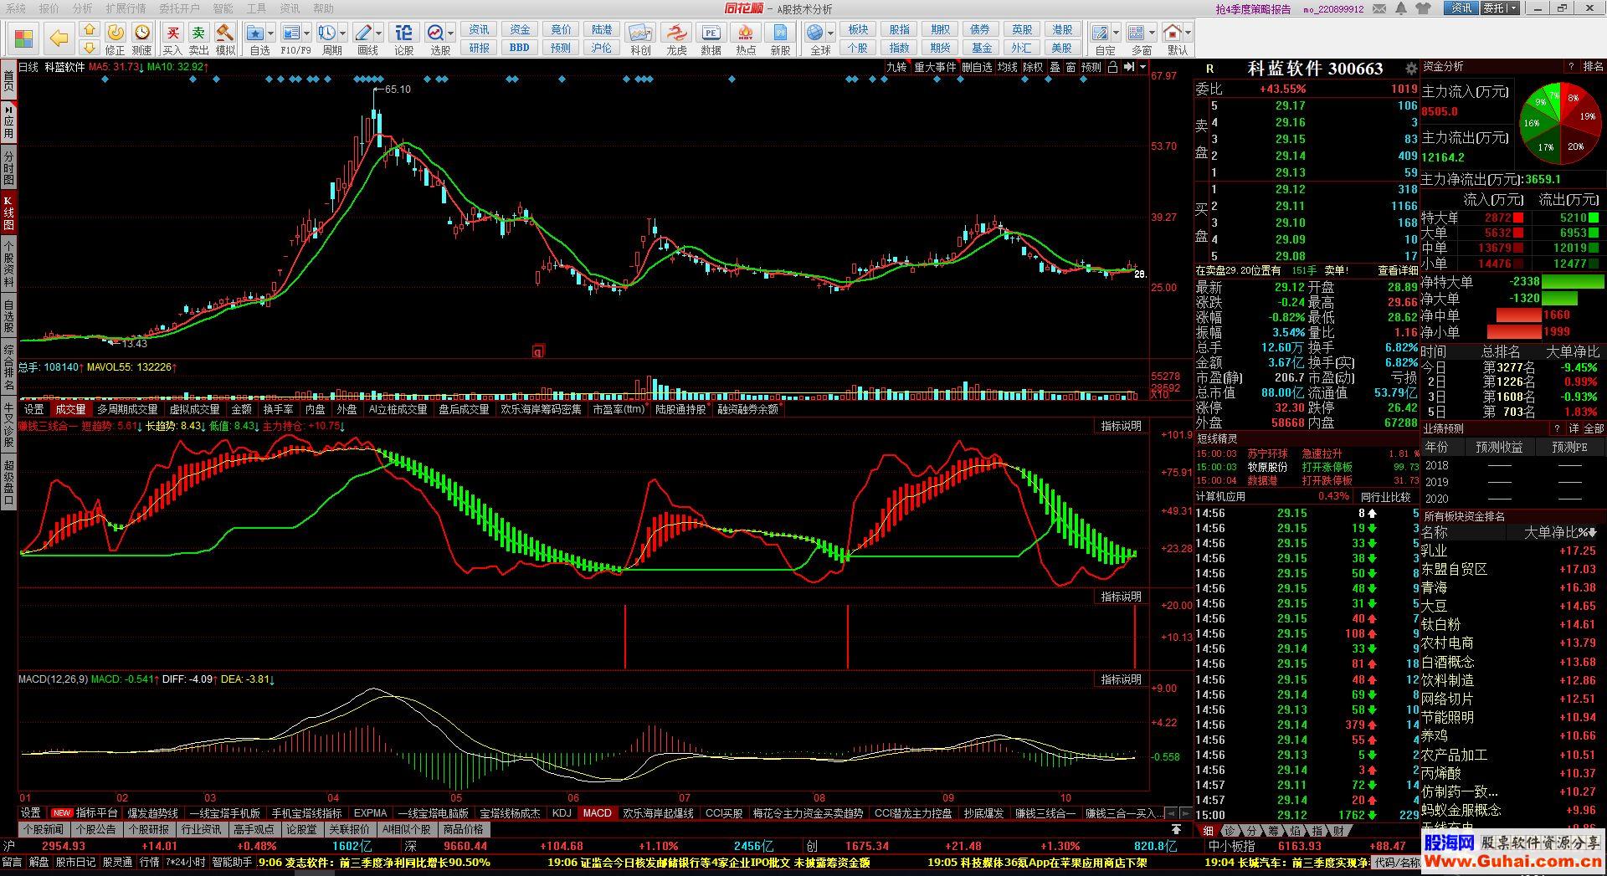Toggle the chart lock icon
Image resolution: width=1607 pixels, height=876 pixels.
pyautogui.click(x=1112, y=67)
